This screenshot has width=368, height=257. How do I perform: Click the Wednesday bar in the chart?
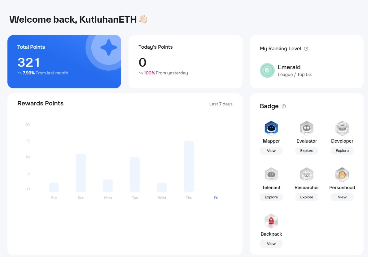[x=162, y=187]
